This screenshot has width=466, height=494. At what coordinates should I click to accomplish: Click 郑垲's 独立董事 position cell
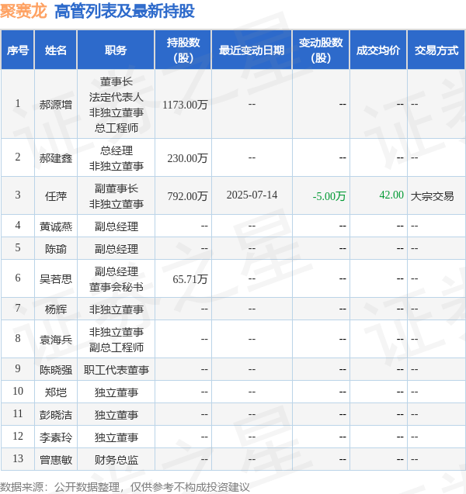click(116, 392)
